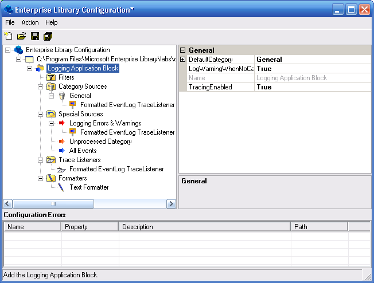374x283 pixels.
Task: Click the Text Formatter pen icon
Action: coord(61,187)
